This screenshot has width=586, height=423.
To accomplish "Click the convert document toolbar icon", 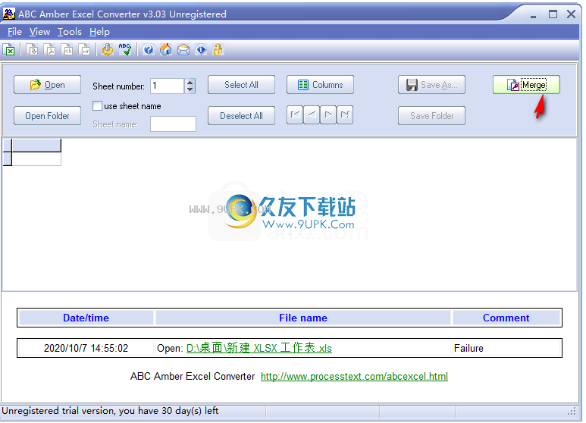I will pyautogui.click(x=32, y=49).
